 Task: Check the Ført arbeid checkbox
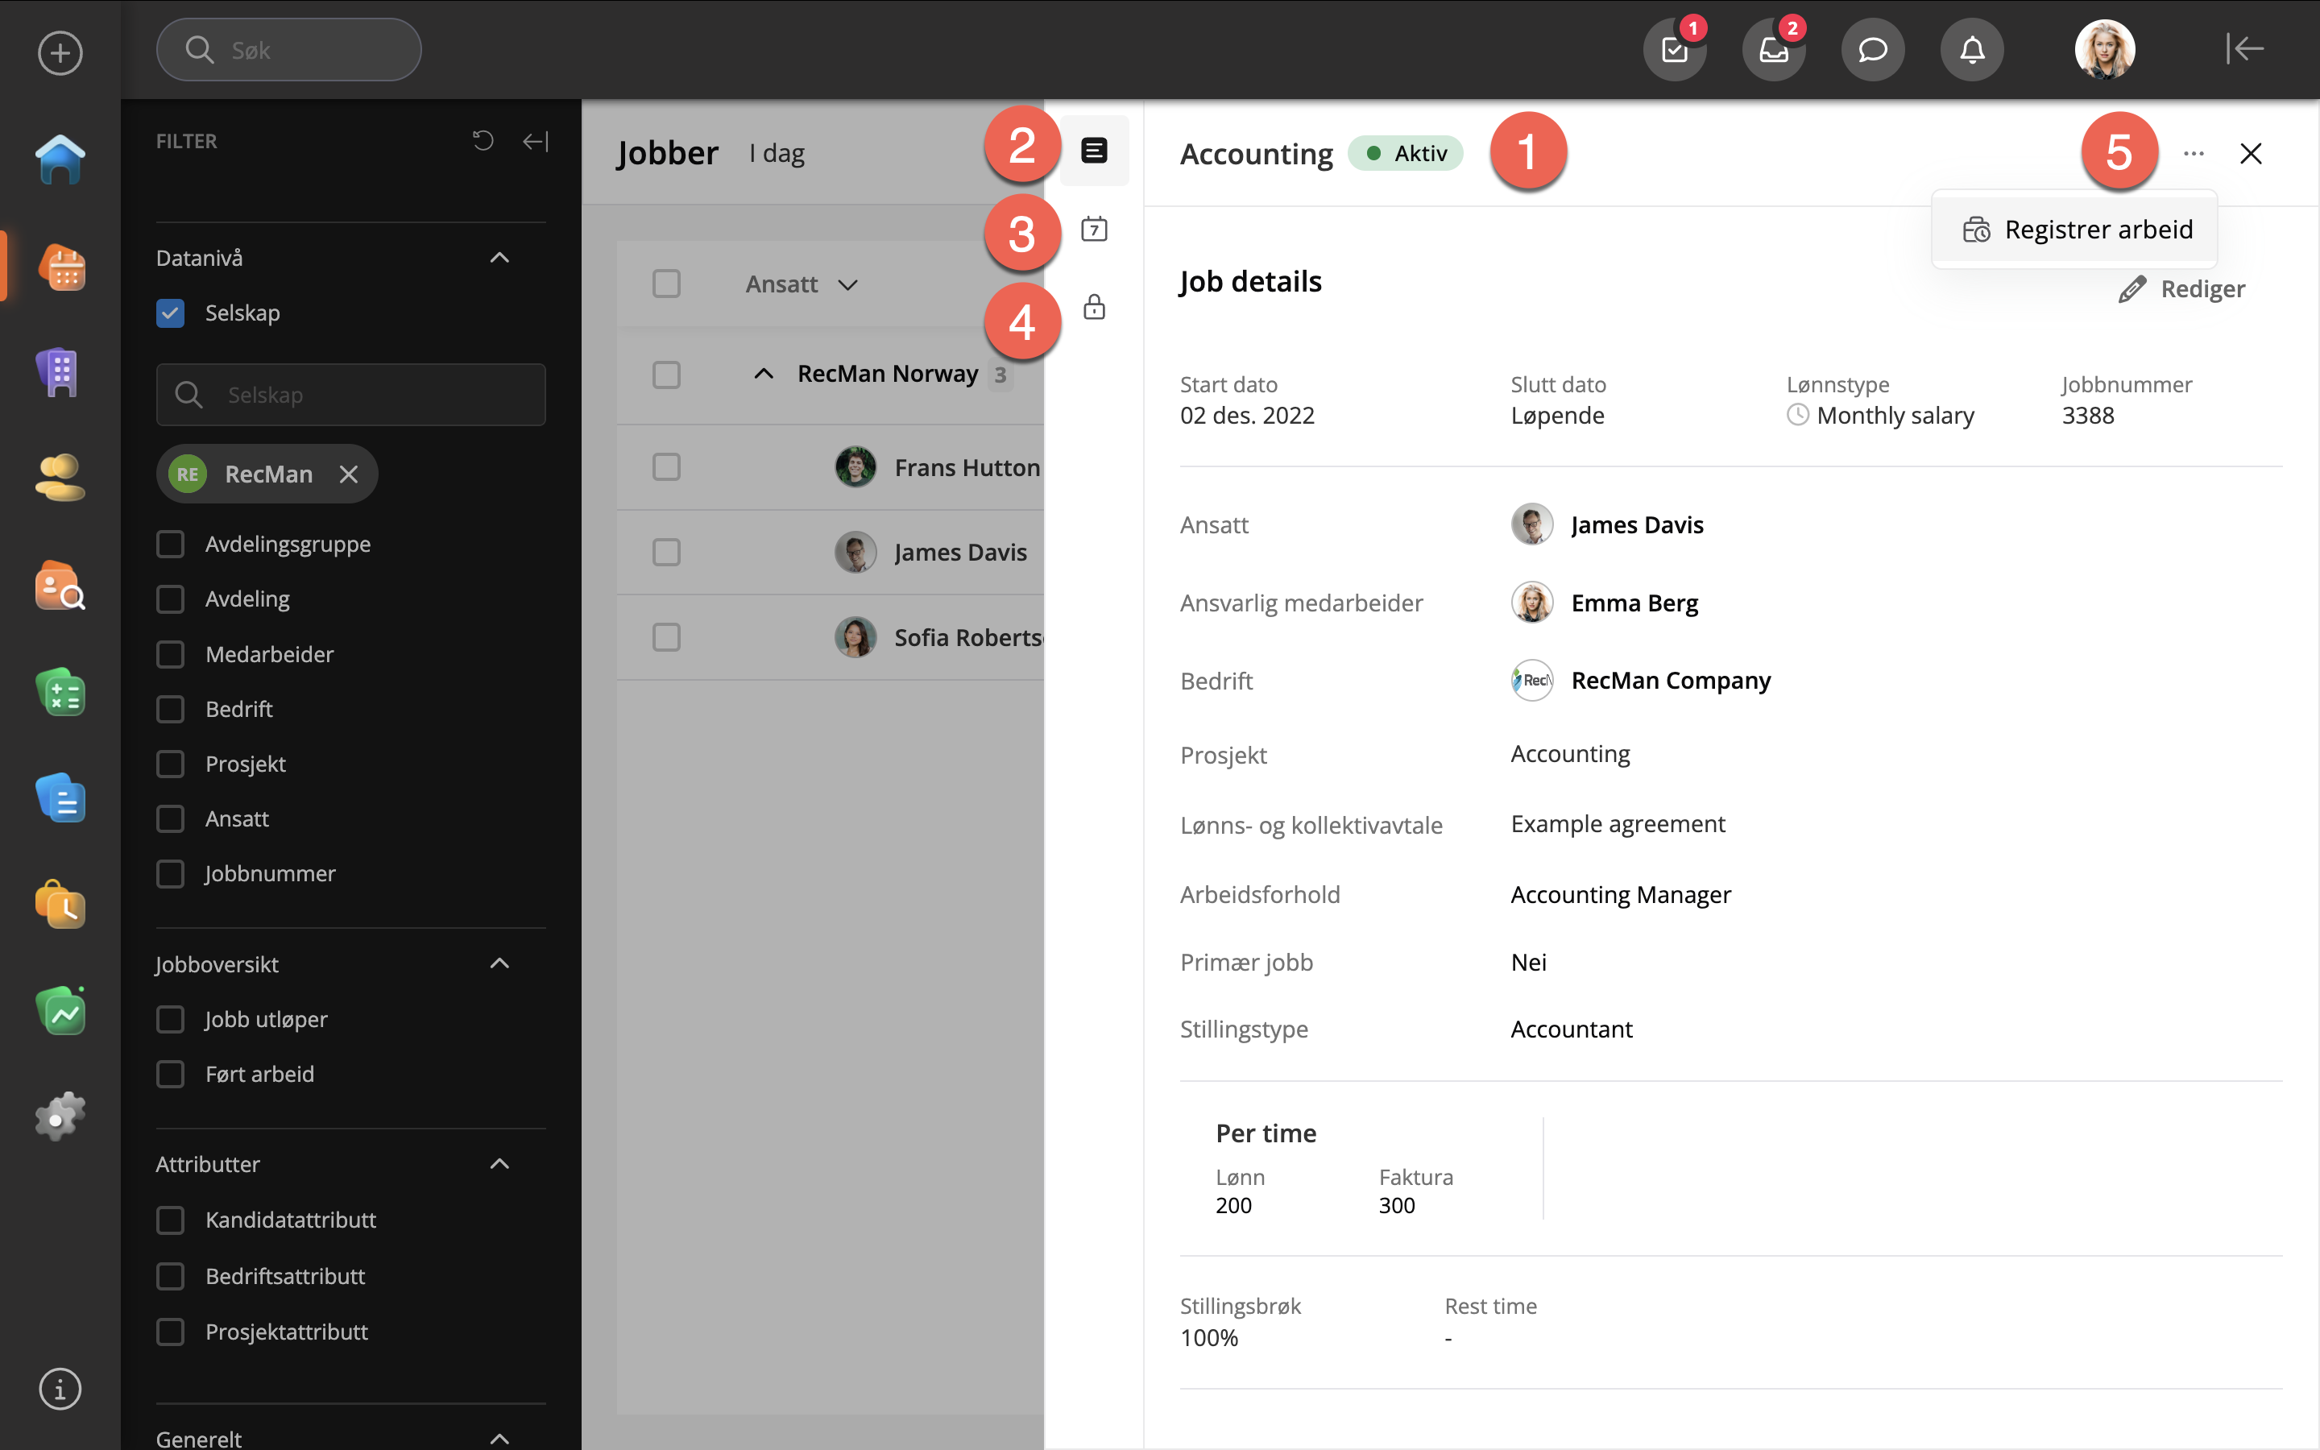(x=171, y=1074)
